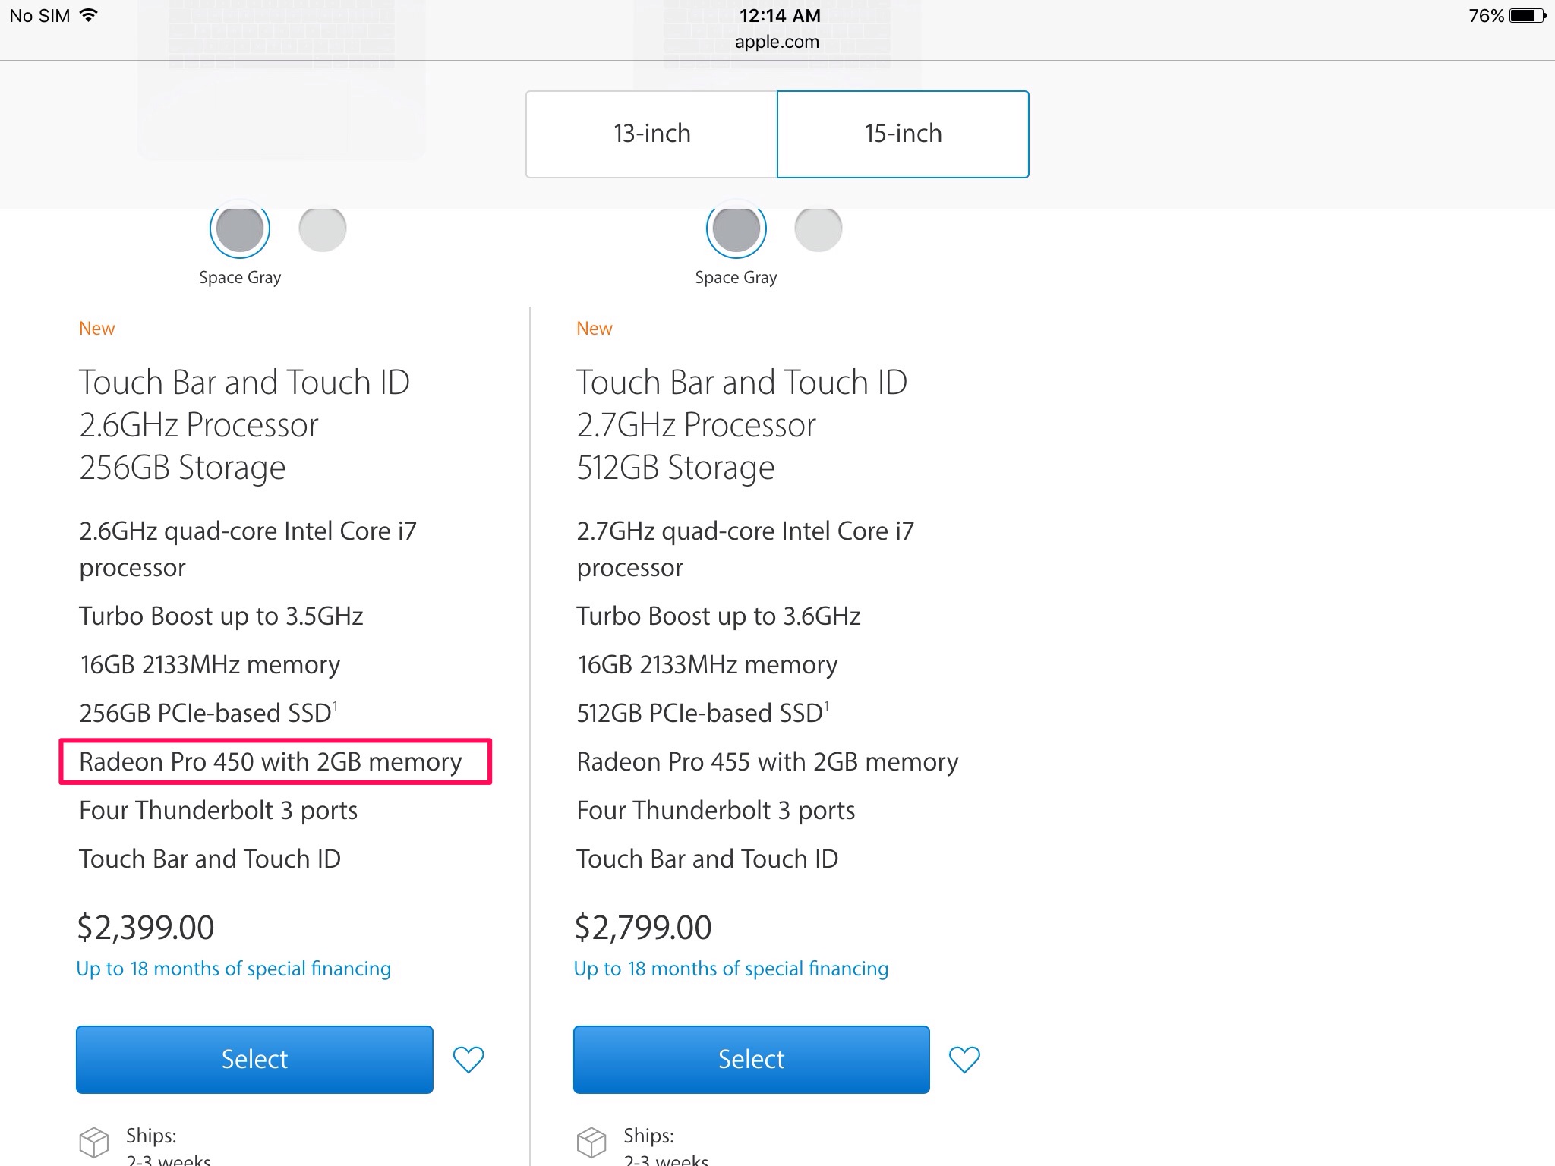Tap the Wi-Fi status icon

89,15
